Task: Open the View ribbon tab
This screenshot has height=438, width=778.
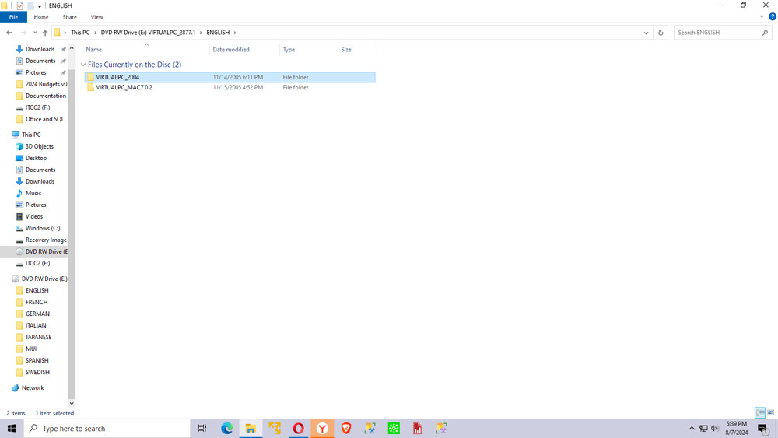Action: coord(96,16)
